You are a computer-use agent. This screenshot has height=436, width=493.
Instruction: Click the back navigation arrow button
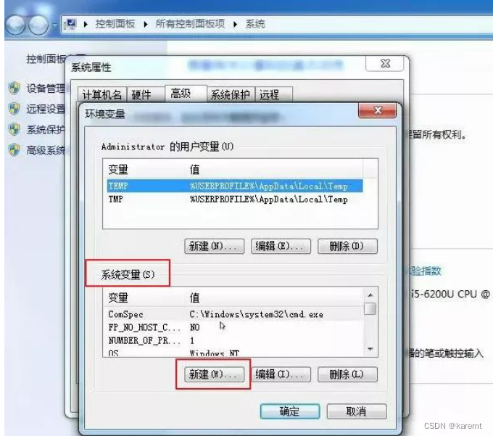(15, 24)
